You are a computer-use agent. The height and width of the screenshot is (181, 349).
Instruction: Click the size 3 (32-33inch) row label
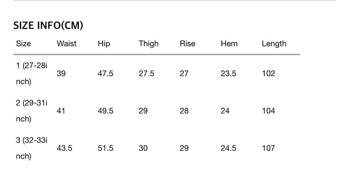pyautogui.click(x=31, y=148)
